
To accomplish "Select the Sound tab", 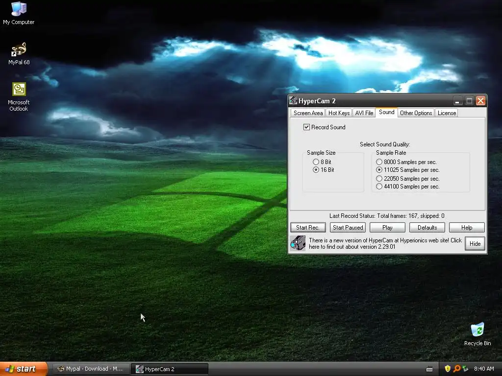I will pos(386,112).
